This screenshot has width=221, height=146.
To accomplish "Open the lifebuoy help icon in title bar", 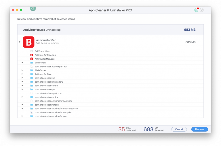I will coord(33,9).
